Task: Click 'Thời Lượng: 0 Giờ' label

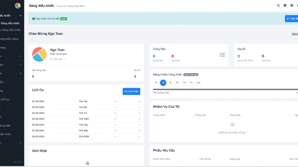Action: click(x=161, y=93)
